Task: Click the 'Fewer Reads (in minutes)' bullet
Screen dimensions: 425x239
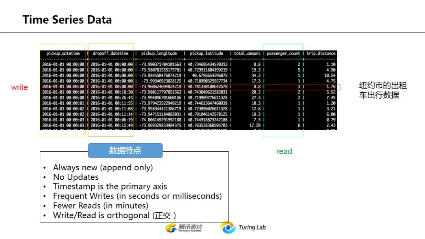Action: point(101,206)
